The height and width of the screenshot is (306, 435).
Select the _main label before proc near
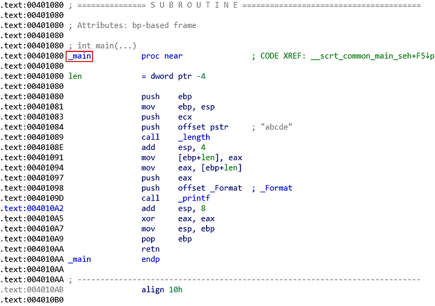coord(80,56)
